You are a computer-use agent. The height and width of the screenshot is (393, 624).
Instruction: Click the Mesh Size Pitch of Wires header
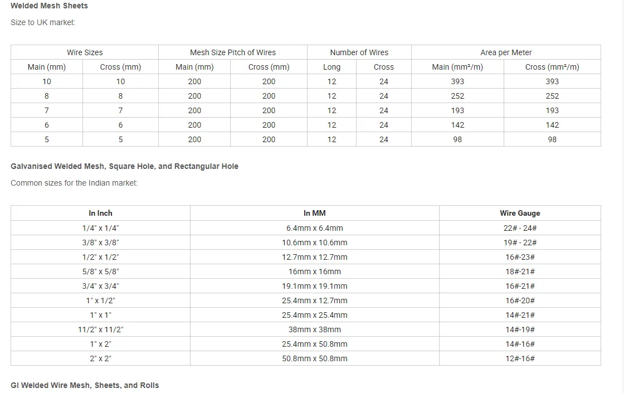(x=232, y=52)
